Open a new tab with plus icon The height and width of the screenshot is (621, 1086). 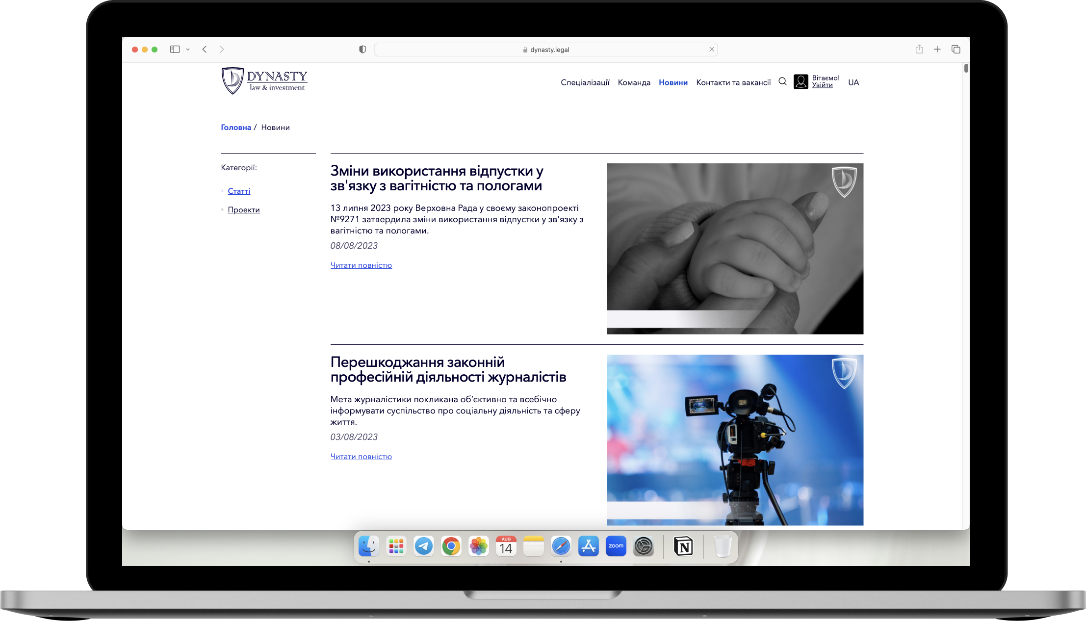[x=937, y=49]
